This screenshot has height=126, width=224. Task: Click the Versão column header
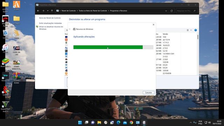(x=165, y=34)
